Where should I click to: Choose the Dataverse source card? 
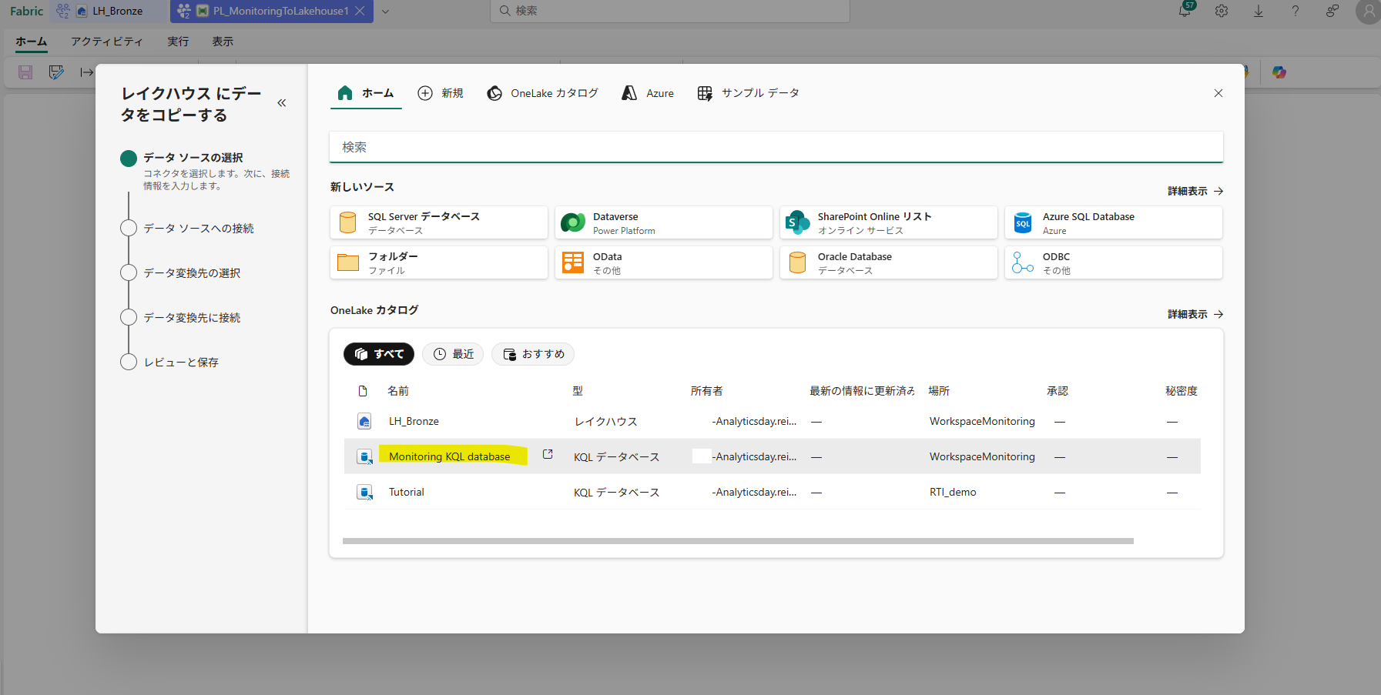click(664, 223)
